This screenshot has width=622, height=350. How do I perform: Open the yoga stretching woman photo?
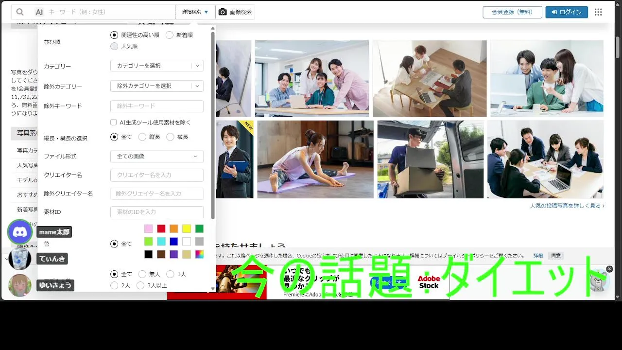click(315, 159)
